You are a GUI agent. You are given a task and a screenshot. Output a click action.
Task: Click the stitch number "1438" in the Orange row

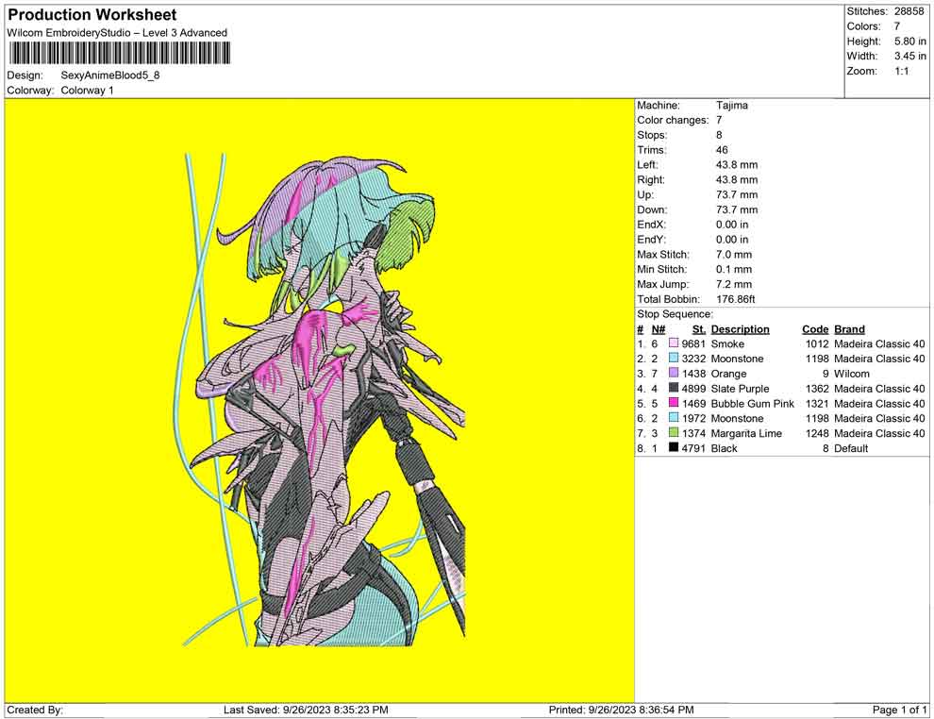point(694,374)
